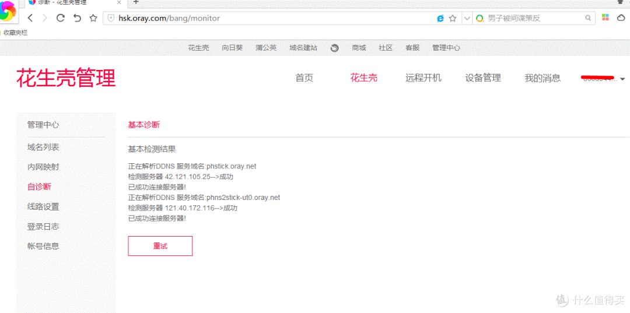The image size is (630, 313).
Task: Open 商城 in top site bar
Action: [x=359, y=48]
